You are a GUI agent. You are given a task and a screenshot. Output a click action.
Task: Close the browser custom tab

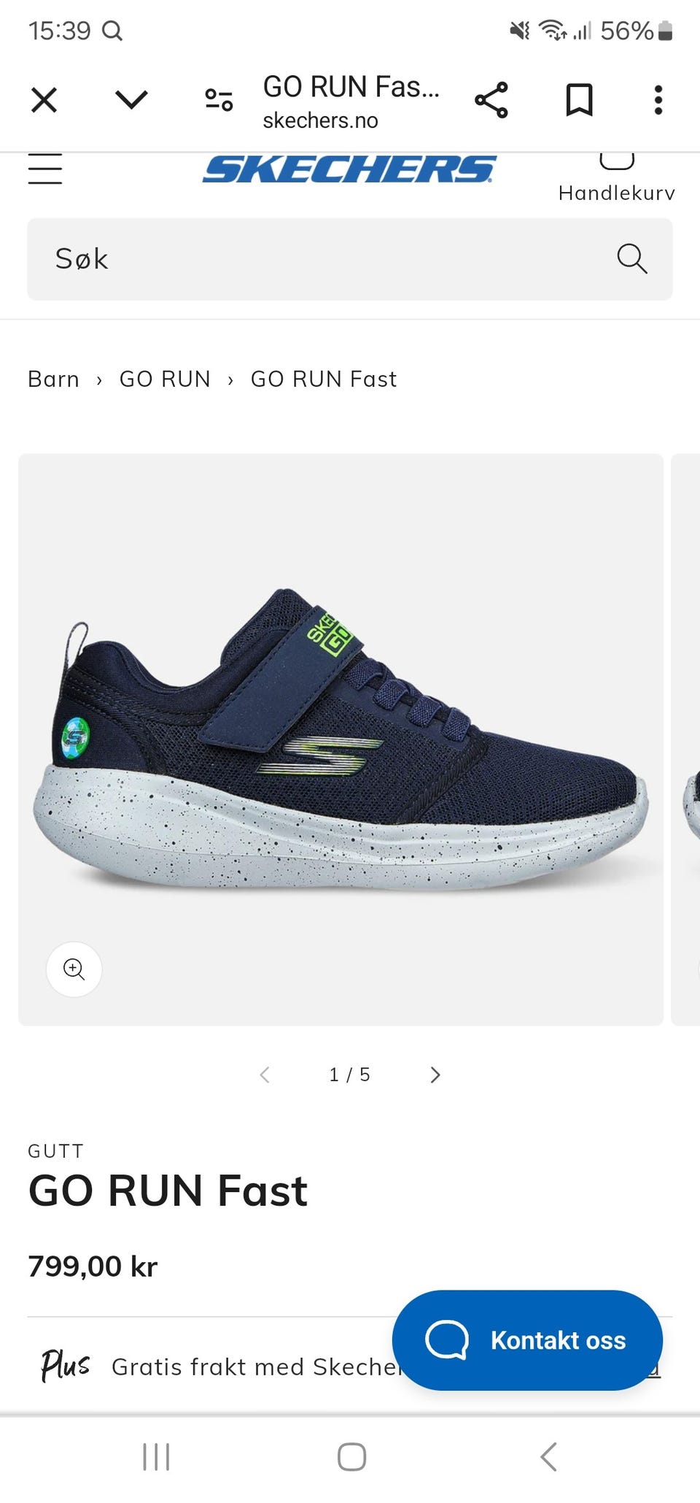tap(44, 100)
